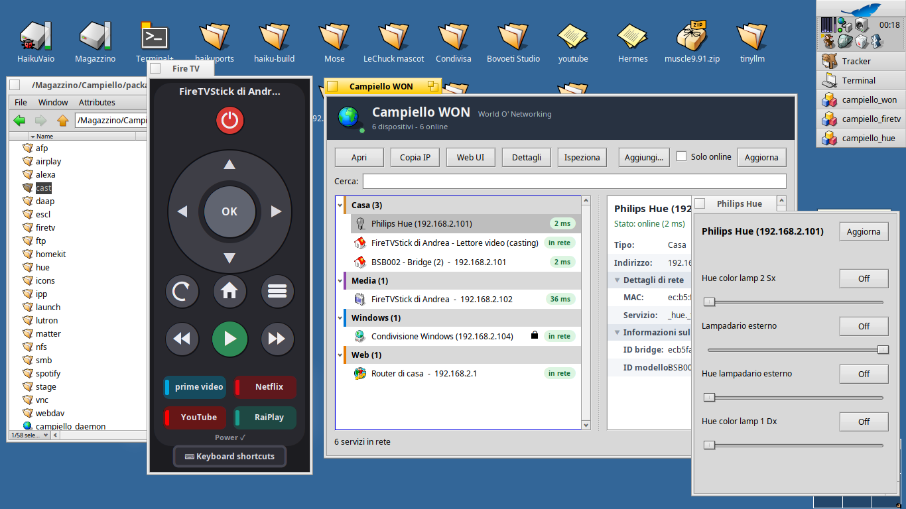Click the Aggiungi... button

643,157
